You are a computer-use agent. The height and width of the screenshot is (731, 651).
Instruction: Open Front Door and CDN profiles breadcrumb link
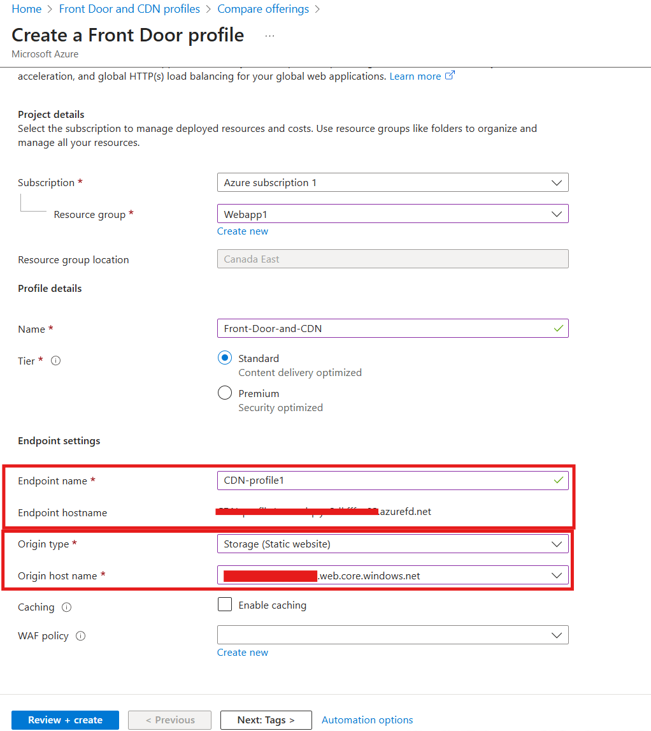point(129,8)
